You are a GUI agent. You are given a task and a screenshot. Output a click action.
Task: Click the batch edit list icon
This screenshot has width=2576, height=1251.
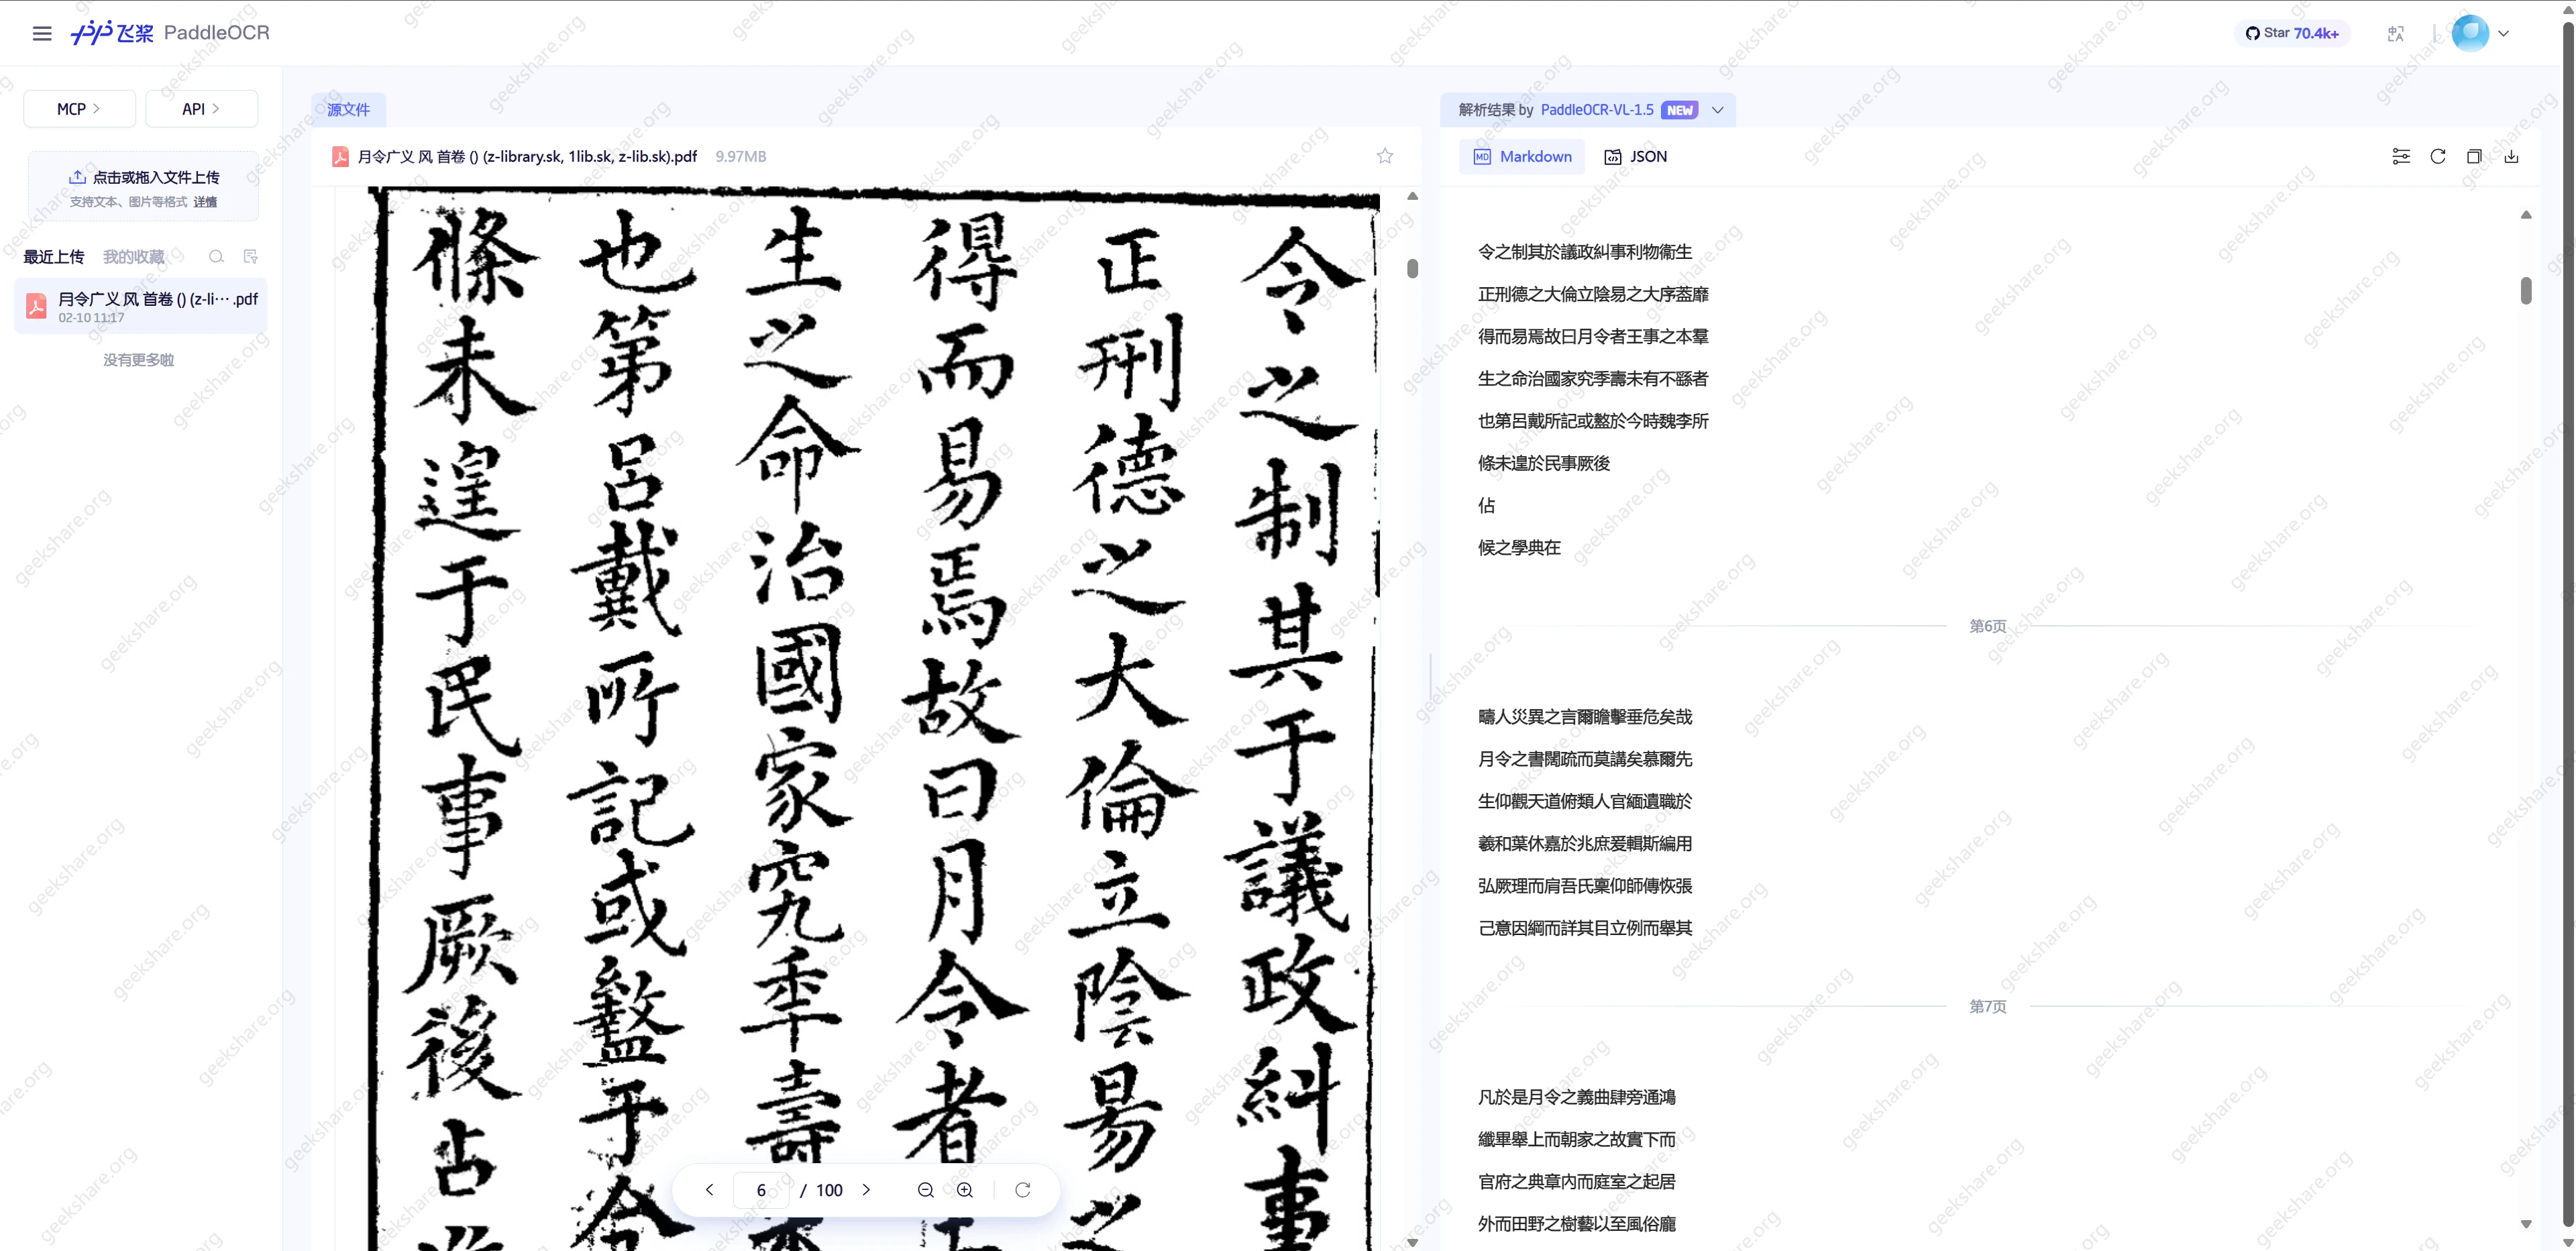pos(250,257)
